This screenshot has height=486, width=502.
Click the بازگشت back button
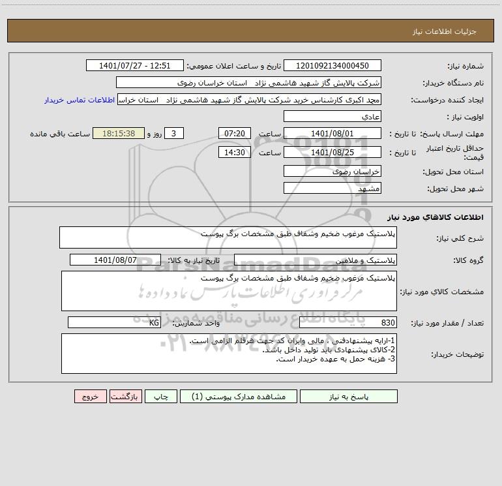(x=125, y=397)
